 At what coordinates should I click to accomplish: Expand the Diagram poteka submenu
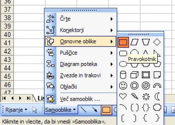tap(81, 64)
